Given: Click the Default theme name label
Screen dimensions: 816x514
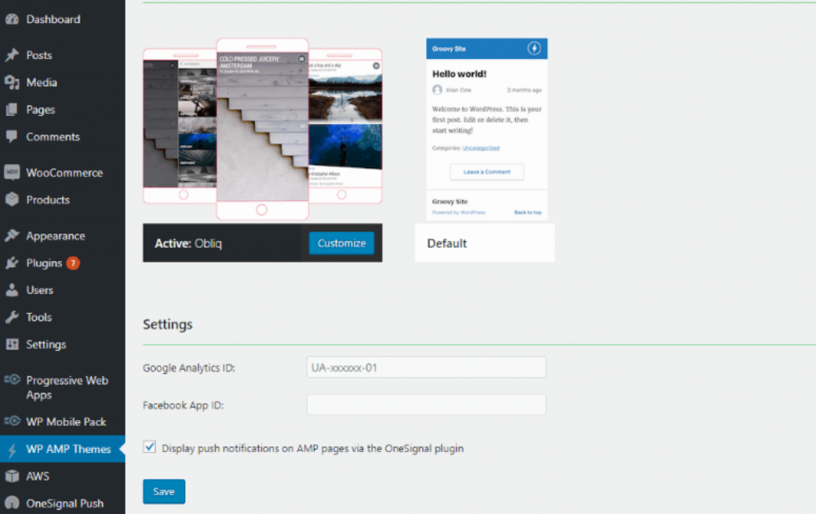Looking at the screenshot, I should click(x=447, y=244).
